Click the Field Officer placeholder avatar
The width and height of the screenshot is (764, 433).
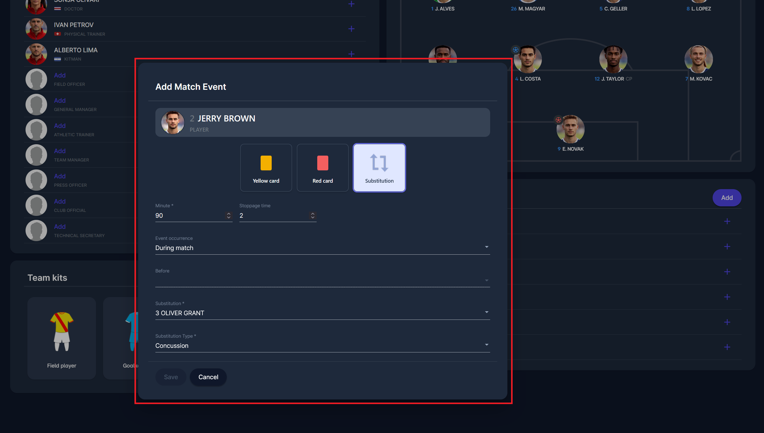(x=36, y=79)
